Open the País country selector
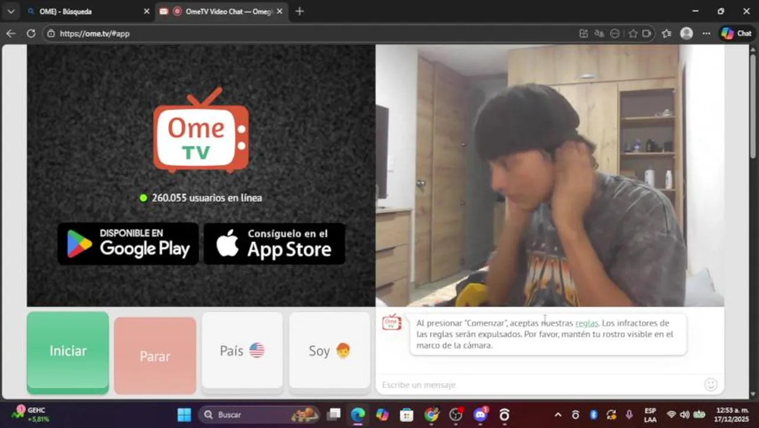Screen dimensions: 759x428 pyautogui.click(x=242, y=351)
